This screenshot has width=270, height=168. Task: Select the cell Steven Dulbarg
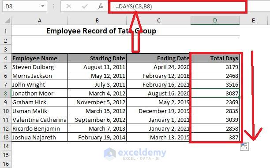tap(40, 67)
